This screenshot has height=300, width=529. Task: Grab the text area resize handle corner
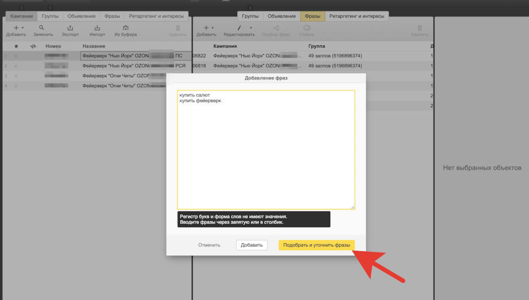(353, 207)
